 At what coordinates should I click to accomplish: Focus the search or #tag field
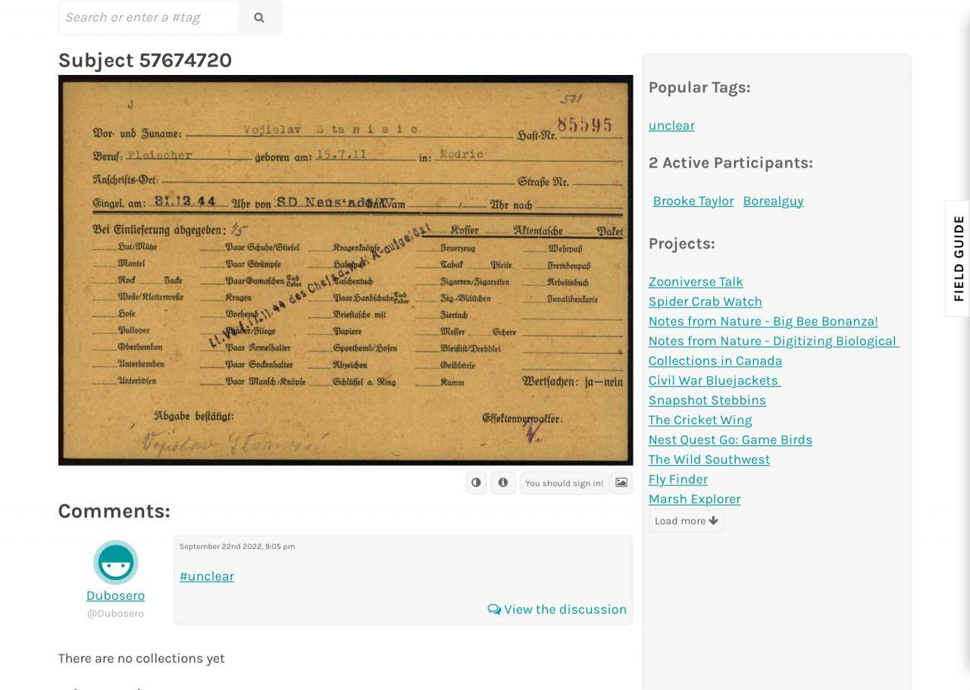tap(149, 17)
